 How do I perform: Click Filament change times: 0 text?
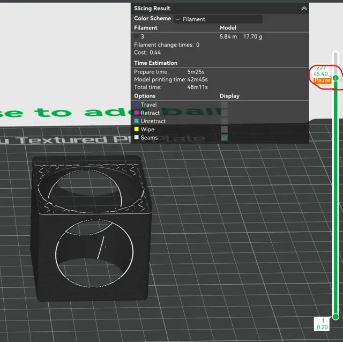point(167,45)
